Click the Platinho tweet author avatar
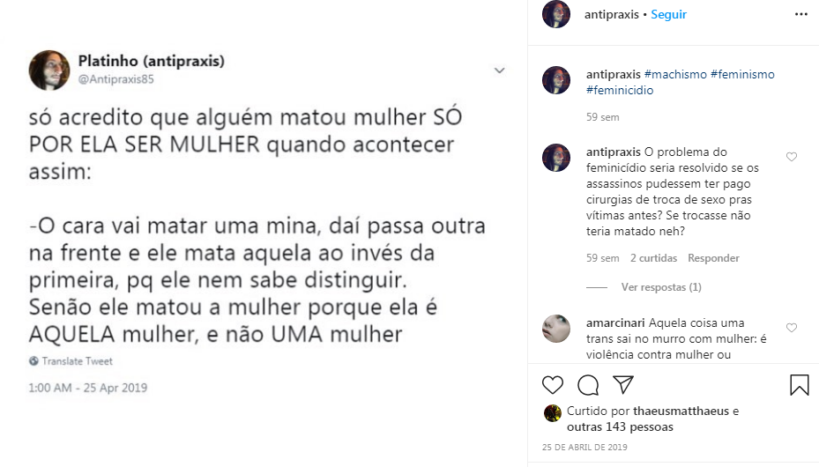This screenshot has height=467, width=819. click(49, 70)
